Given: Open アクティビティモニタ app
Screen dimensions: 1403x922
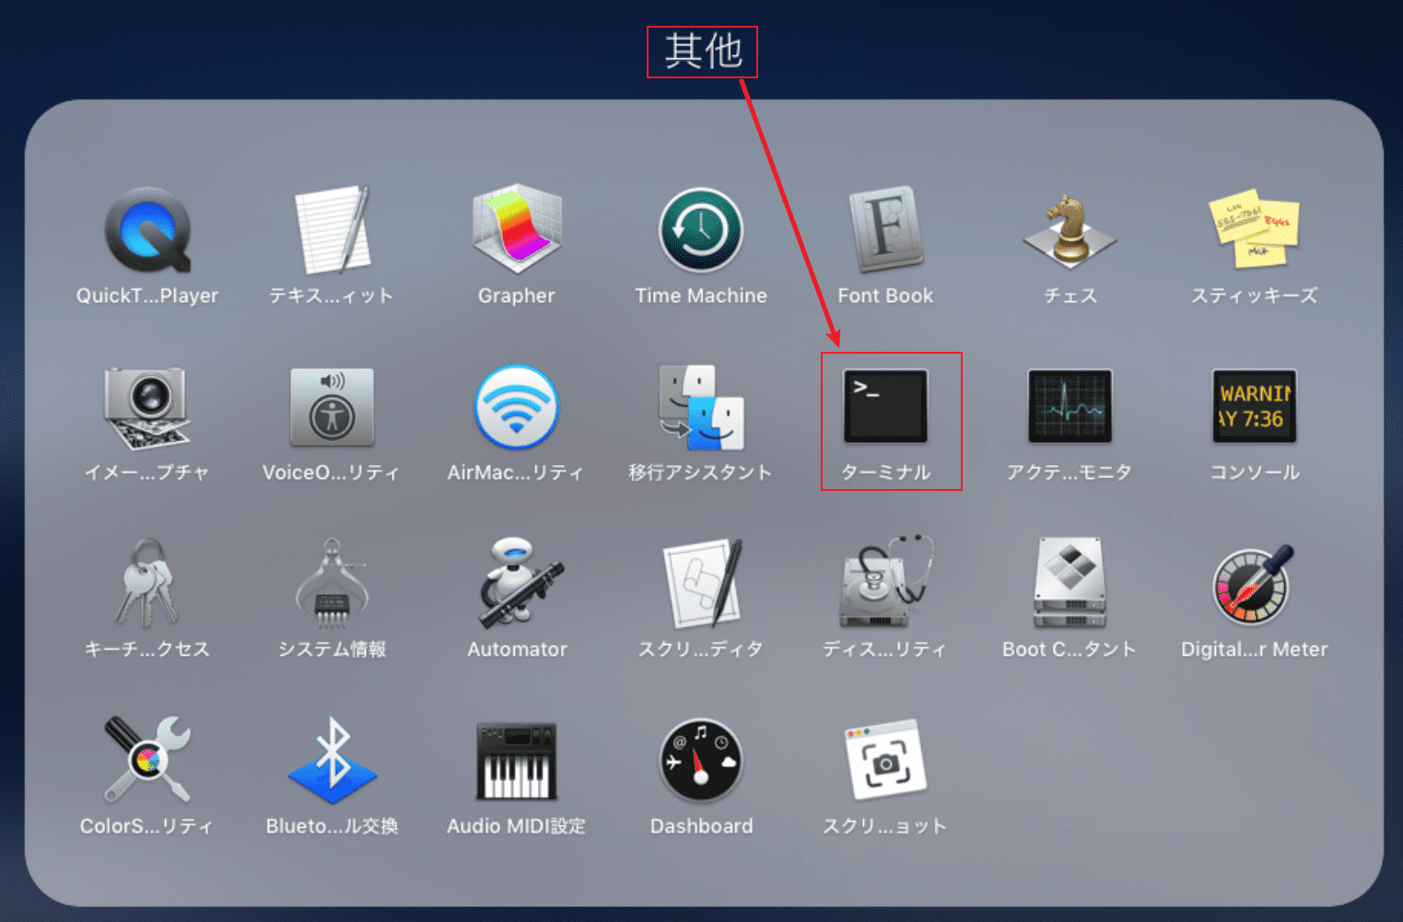Looking at the screenshot, I should coord(1070,406).
